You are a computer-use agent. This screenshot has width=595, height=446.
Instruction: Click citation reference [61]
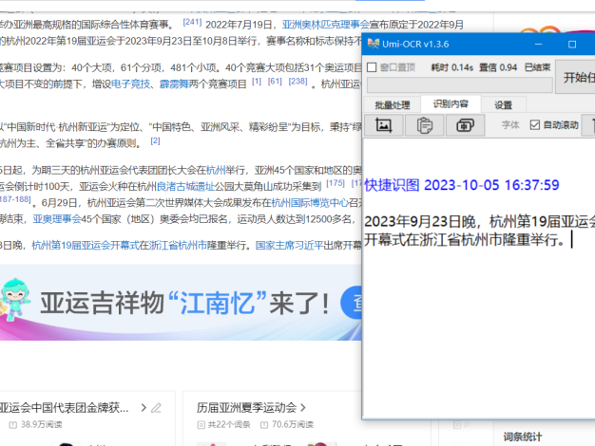(275, 81)
